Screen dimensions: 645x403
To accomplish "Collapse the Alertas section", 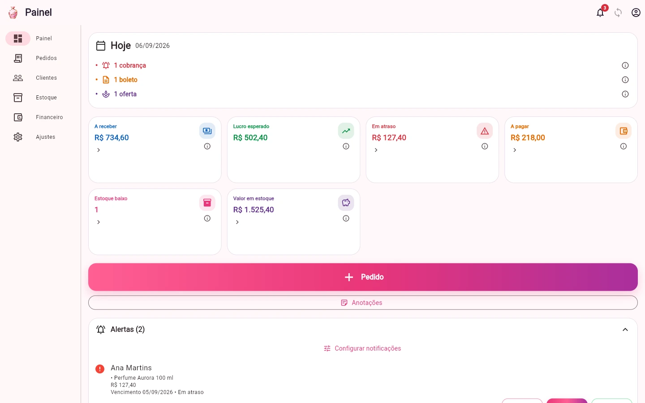I will [625, 330].
